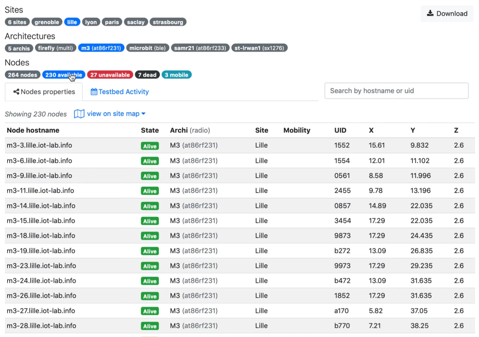
Task: Select hostname m3-11.lille.iot-lab.info
Action: pyautogui.click(x=41, y=191)
